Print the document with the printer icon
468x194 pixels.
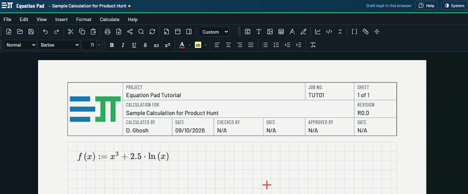pos(108,32)
